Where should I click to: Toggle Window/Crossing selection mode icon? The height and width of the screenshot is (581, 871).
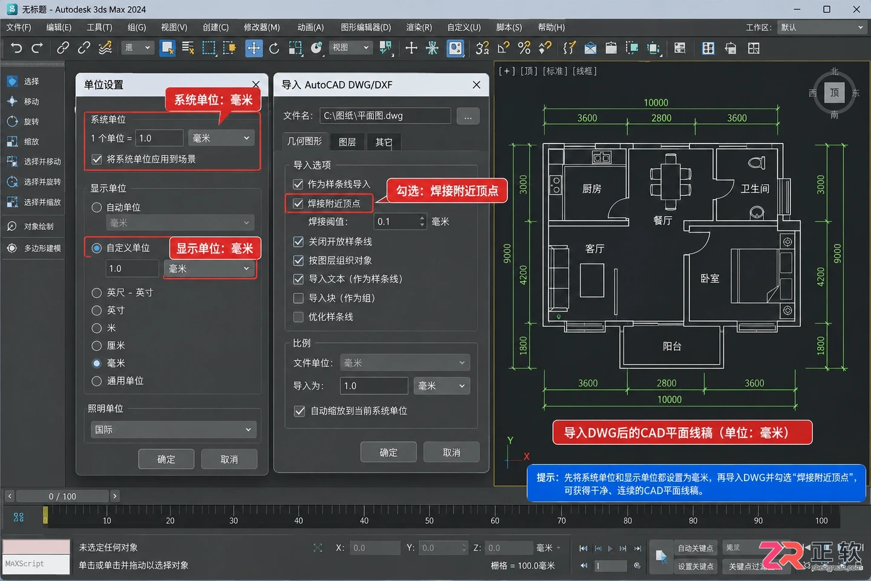pos(230,48)
